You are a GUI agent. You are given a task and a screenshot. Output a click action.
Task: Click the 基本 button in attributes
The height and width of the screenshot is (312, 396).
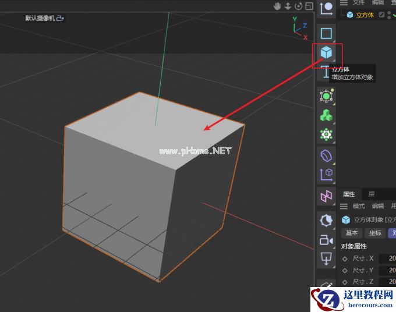tap(352, 233)
